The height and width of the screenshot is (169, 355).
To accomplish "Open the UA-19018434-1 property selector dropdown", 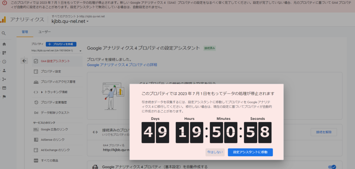I will (x=56, y=51).
